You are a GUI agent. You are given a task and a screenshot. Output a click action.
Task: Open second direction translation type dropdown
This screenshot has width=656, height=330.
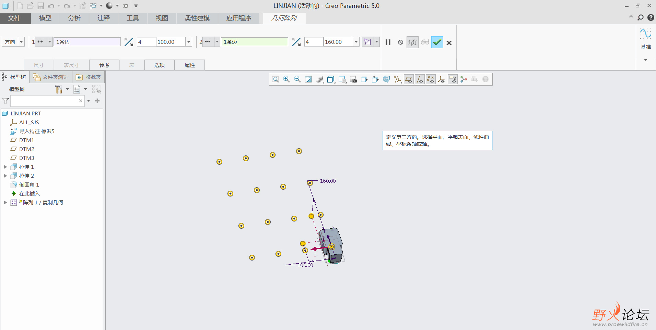coord(217,42)
